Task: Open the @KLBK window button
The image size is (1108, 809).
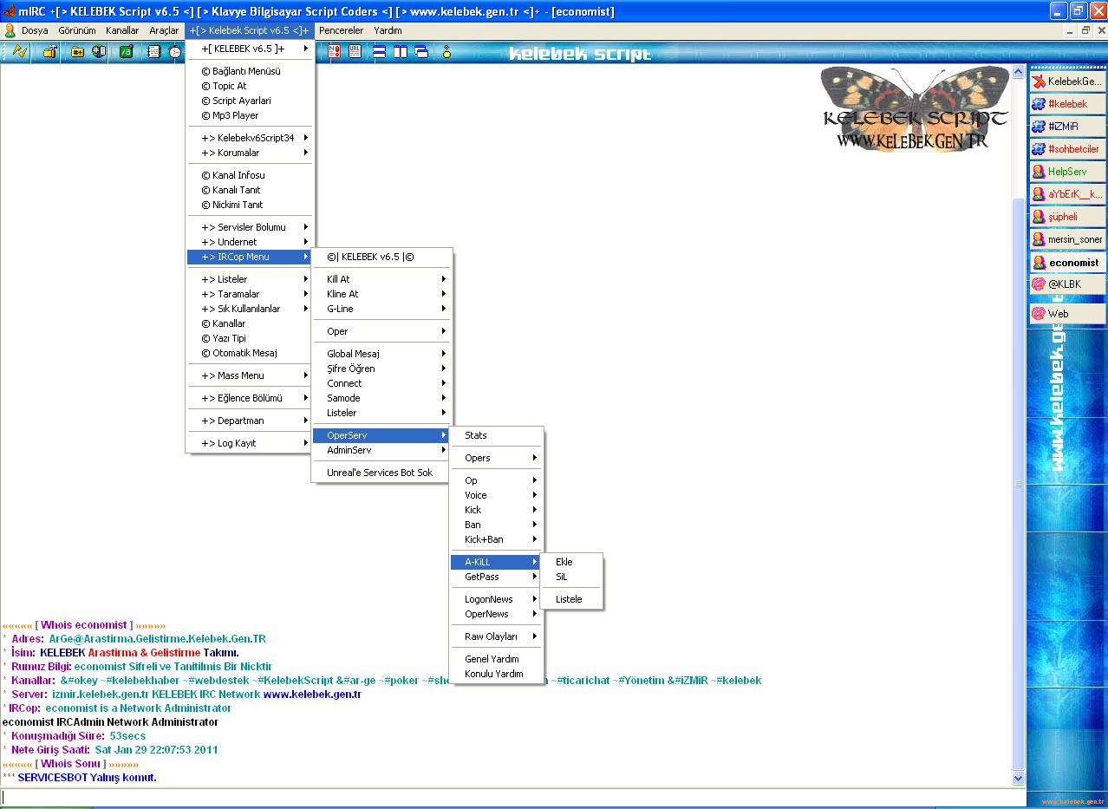Action: (1068, 284)
